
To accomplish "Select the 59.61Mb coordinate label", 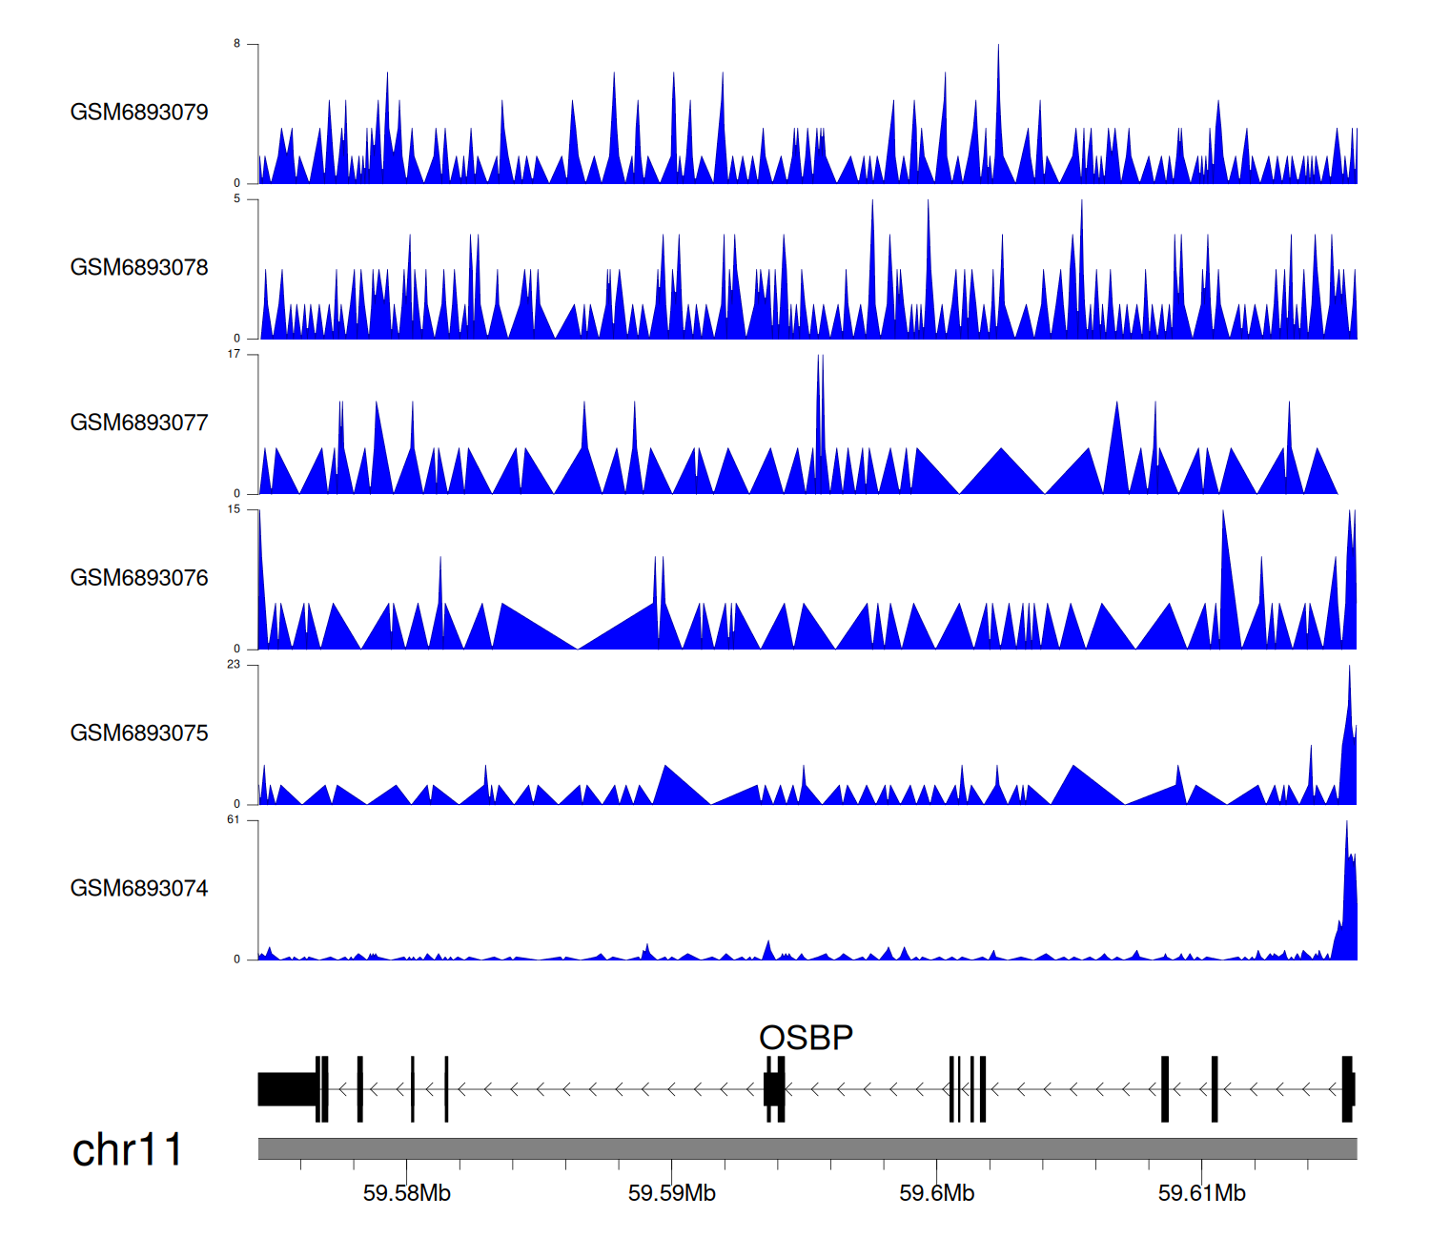I will 1201,1193.
